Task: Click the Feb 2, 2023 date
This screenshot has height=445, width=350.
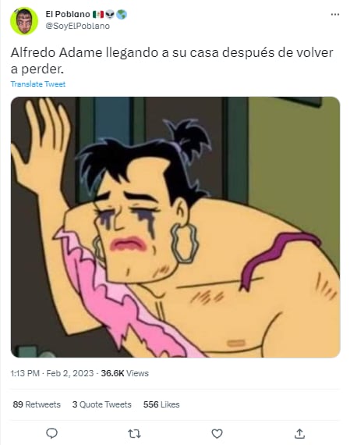Action: tap(69, 373)
